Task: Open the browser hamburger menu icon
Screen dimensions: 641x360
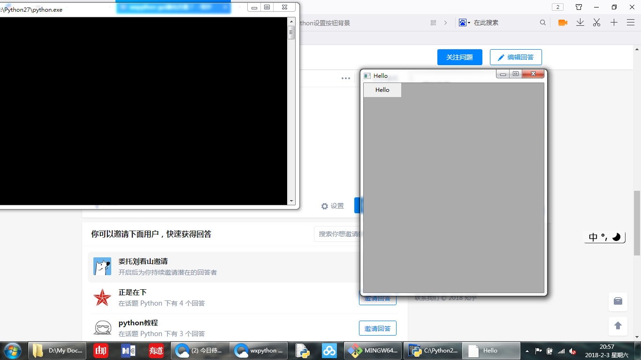Action: (630, 22)
